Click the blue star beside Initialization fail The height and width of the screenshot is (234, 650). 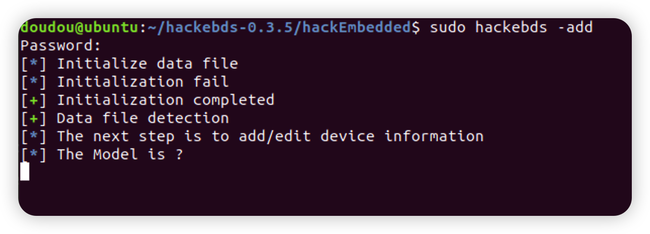coord(33,82)
